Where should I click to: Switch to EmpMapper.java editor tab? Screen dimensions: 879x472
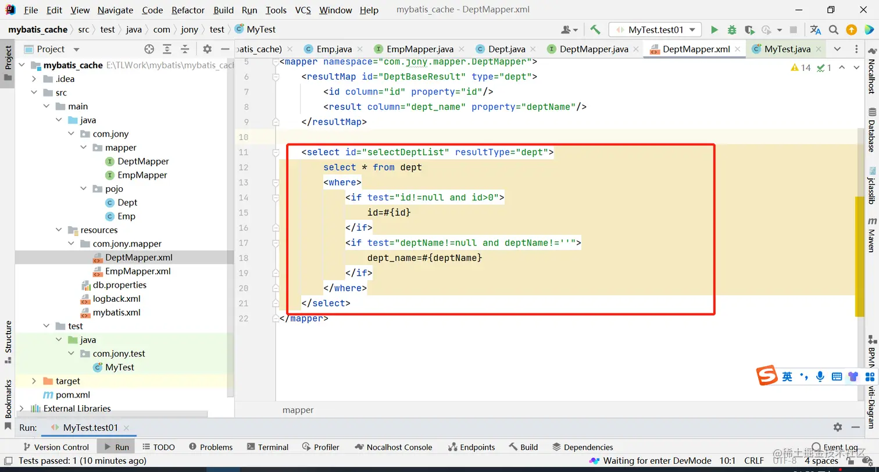420,49
